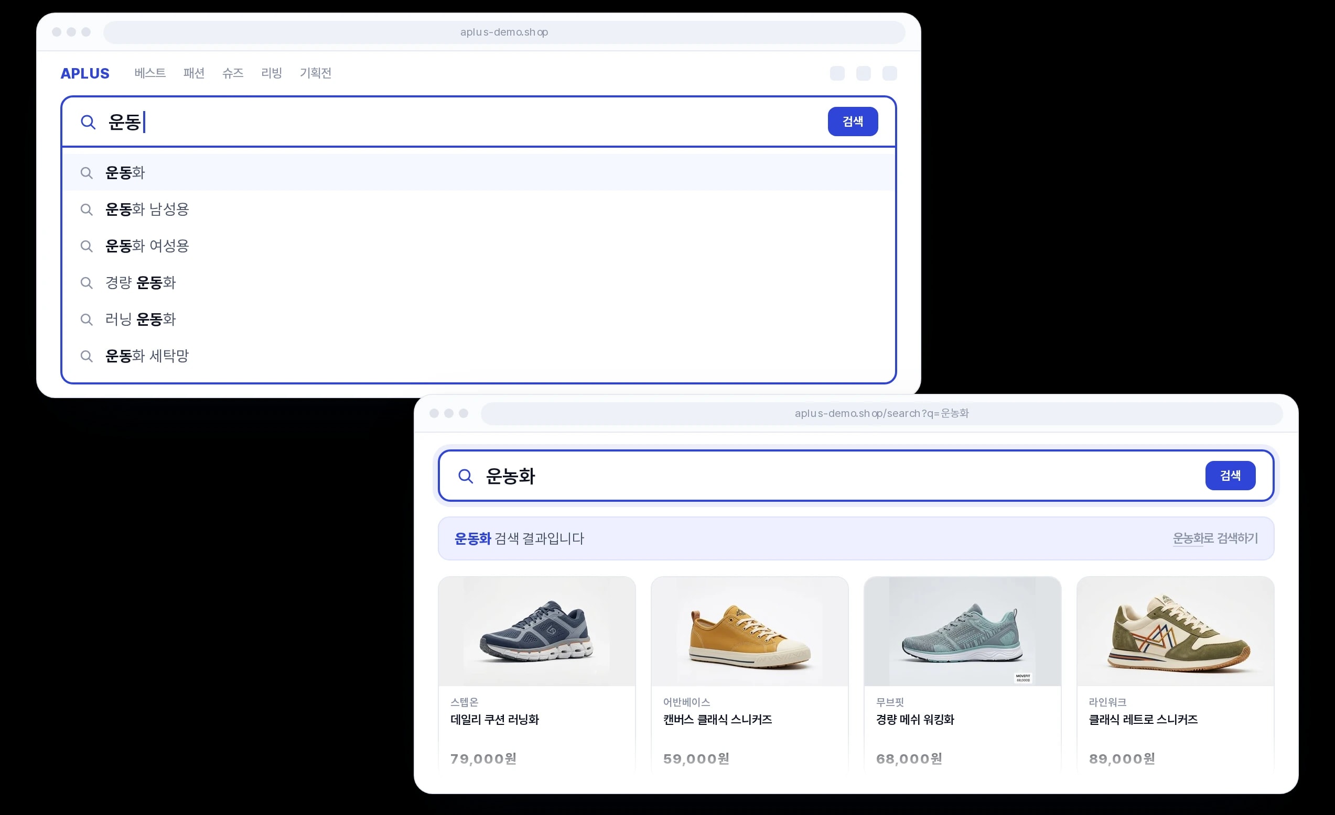Click the 스텝온 brand name

pyautogui.click(x=465, y=702)
